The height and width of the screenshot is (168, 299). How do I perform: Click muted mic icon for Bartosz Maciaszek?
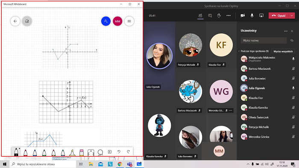[293, 68]
